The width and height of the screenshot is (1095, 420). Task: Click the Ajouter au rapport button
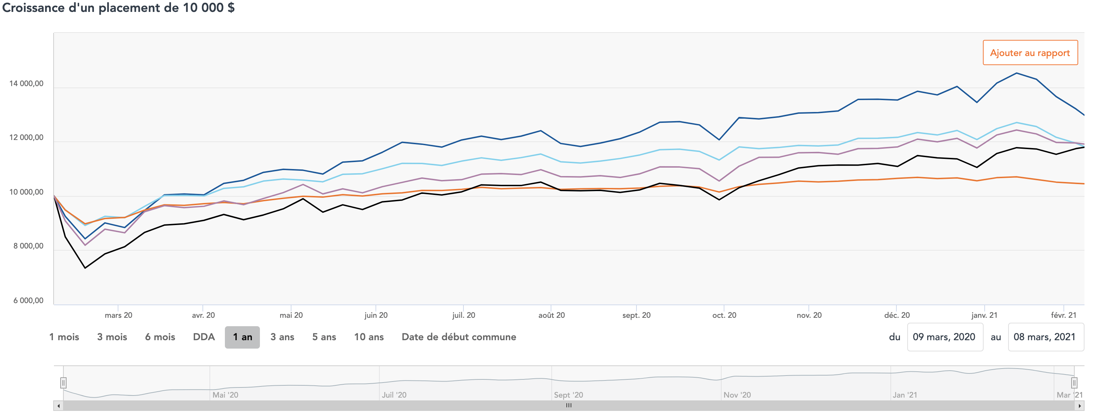pyautogui.click(x=1029, y=52)
